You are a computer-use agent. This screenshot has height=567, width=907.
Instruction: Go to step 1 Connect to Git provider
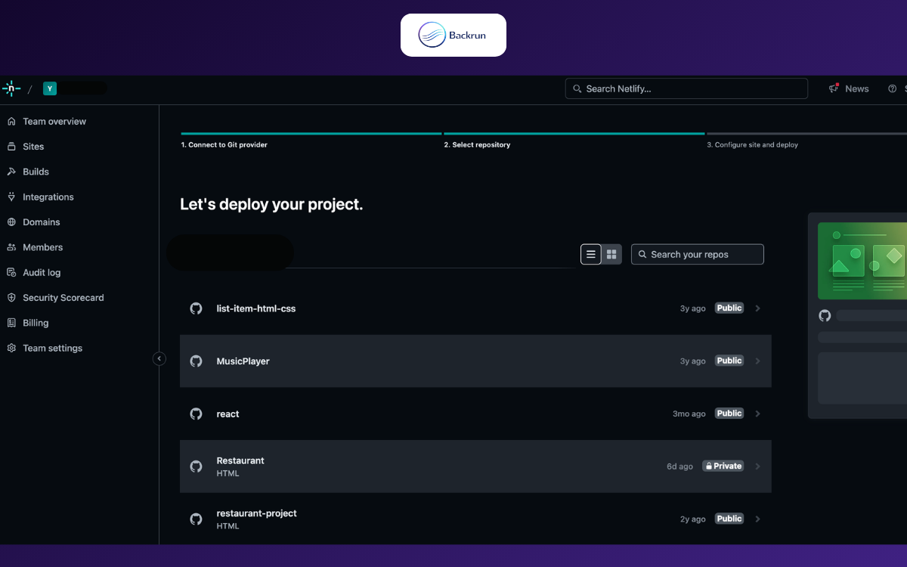point(224,145)
